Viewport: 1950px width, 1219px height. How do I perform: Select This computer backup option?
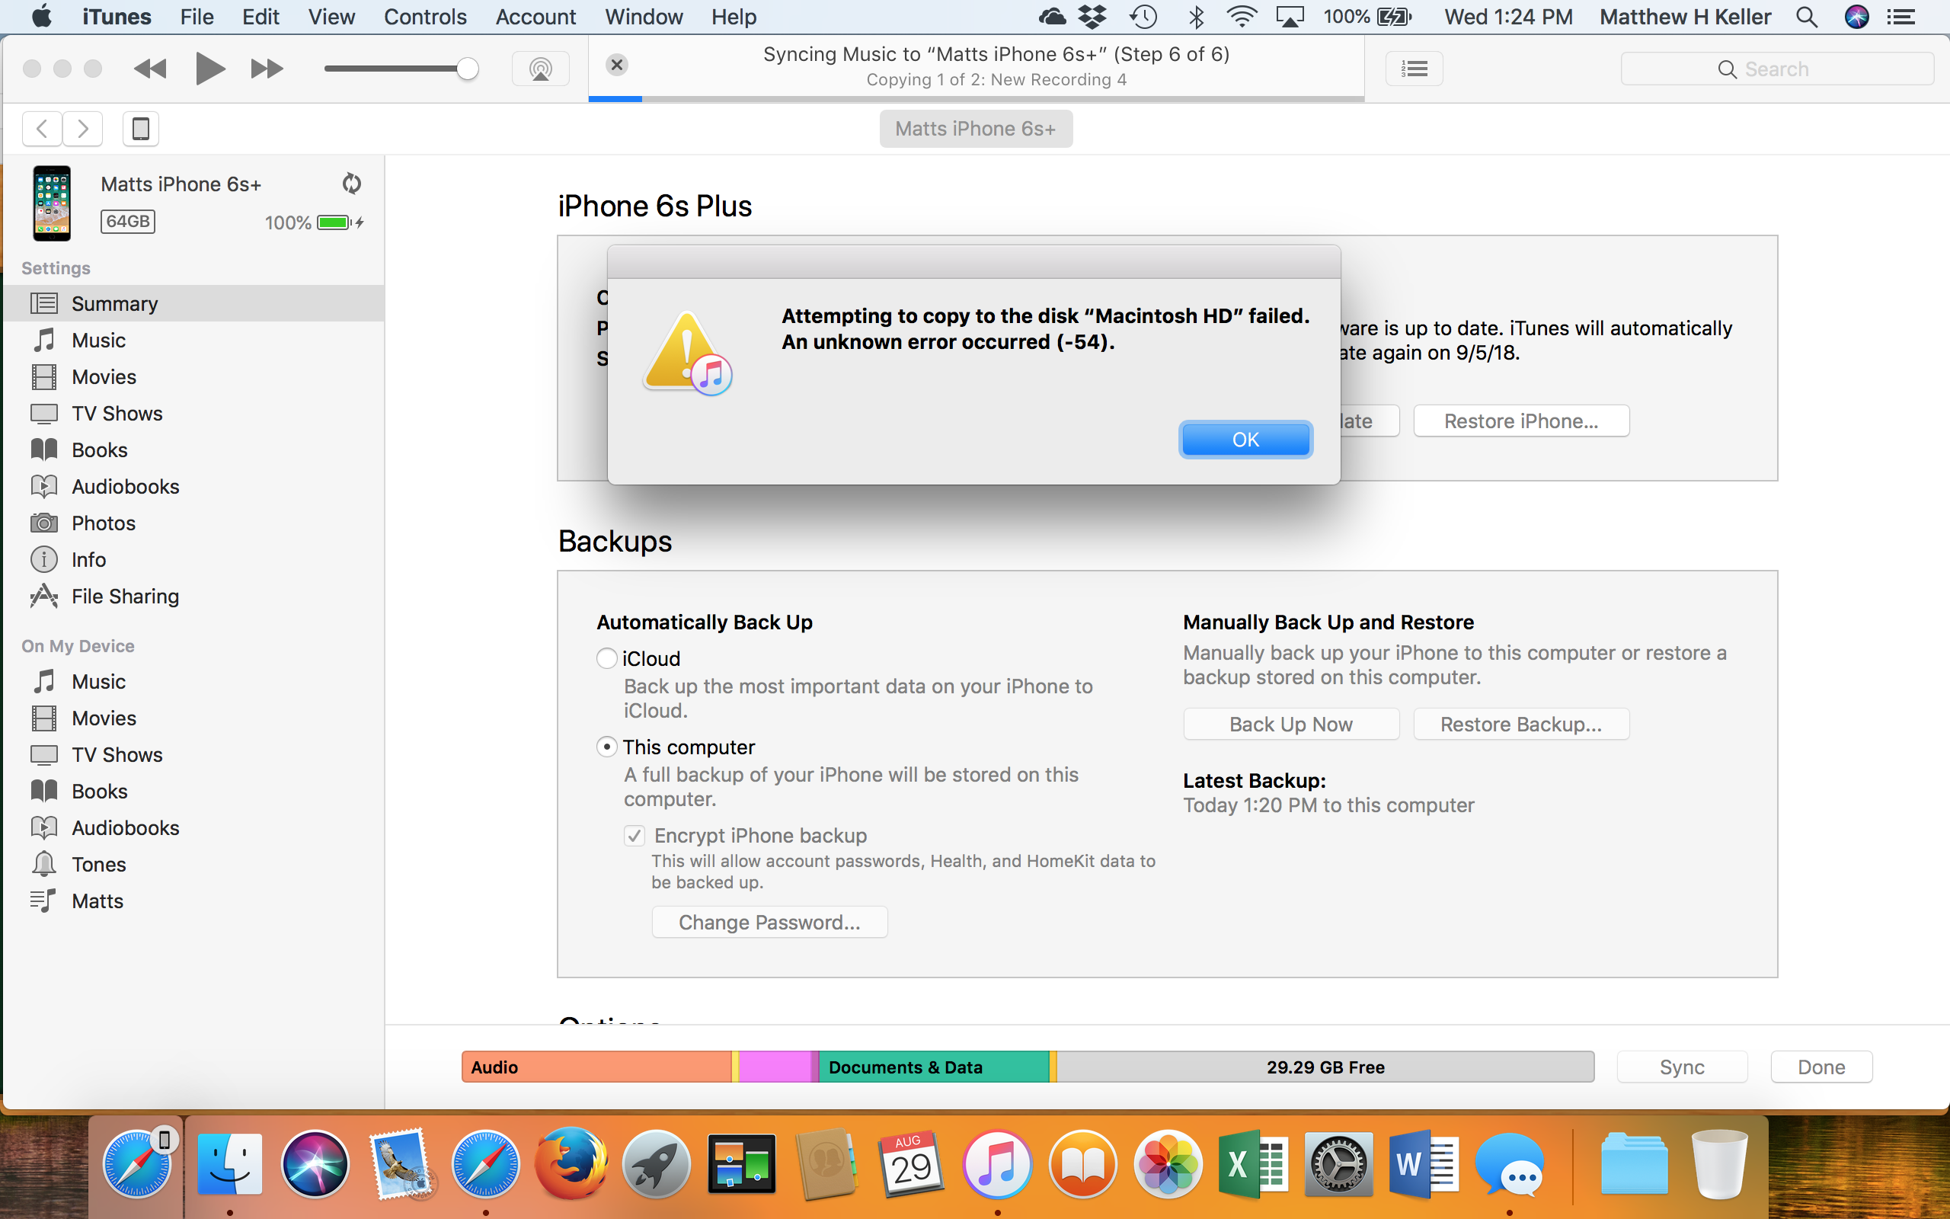point(607,747)
